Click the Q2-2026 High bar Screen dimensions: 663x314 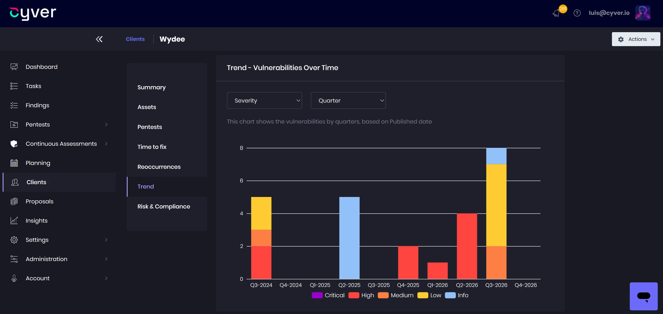tap(467, 246)
